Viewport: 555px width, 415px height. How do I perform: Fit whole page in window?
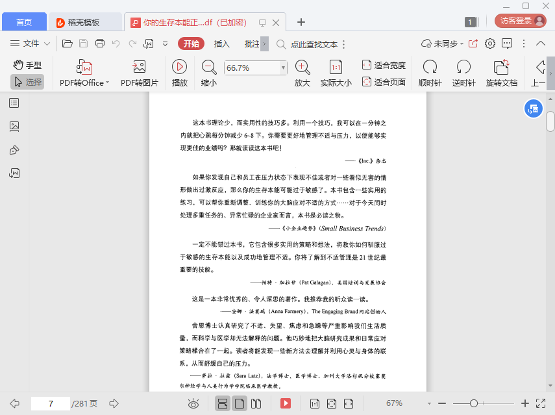point(384,82)
